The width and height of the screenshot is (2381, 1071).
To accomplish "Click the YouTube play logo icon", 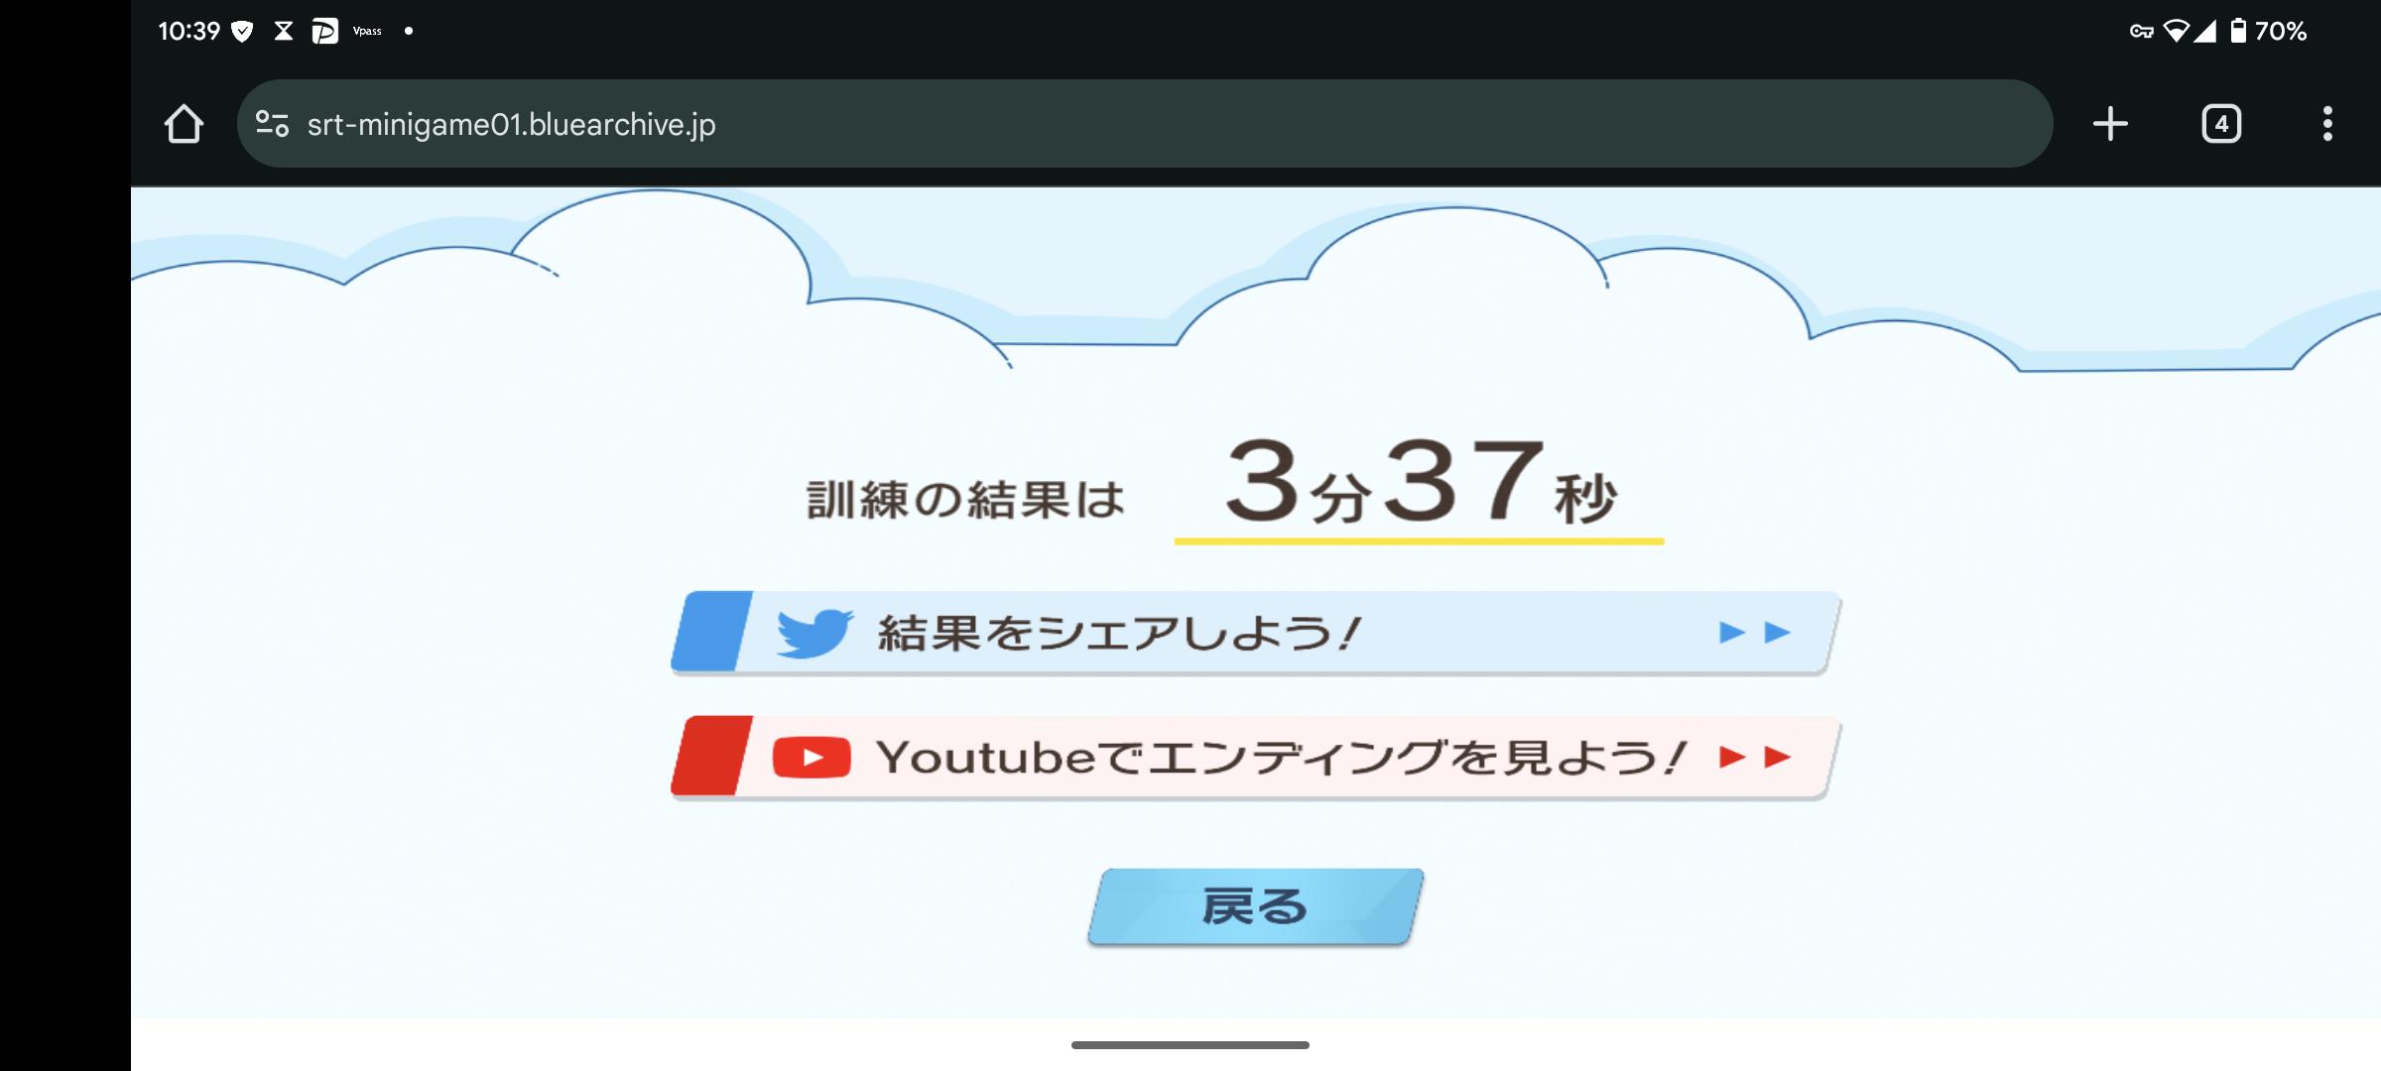I will (812, 758).
